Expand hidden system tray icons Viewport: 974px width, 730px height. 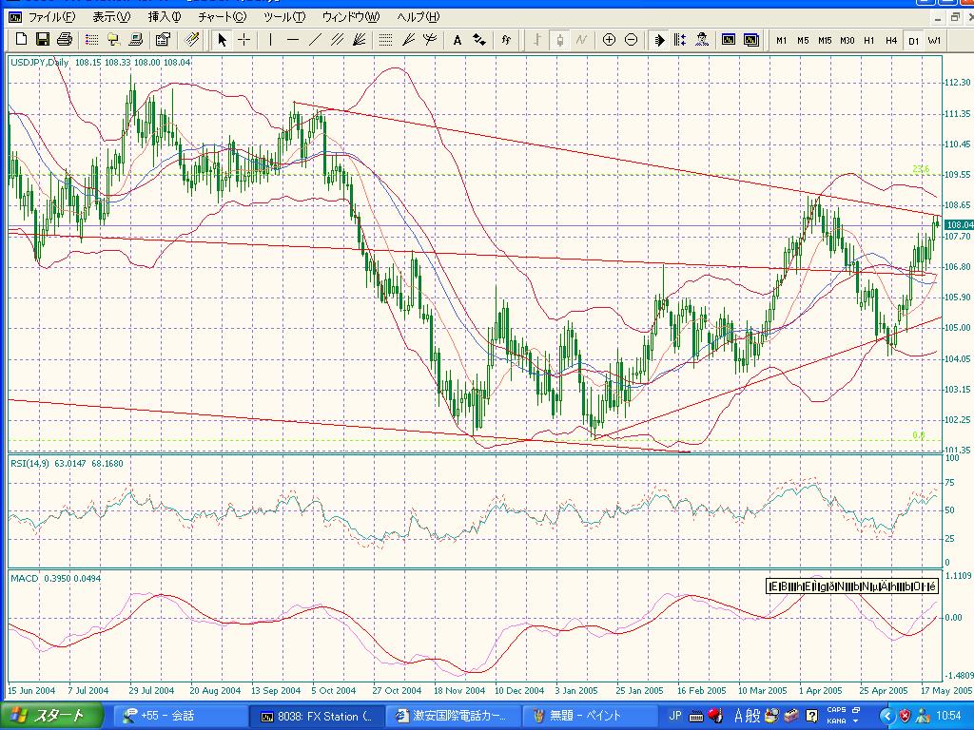(887, 715)
